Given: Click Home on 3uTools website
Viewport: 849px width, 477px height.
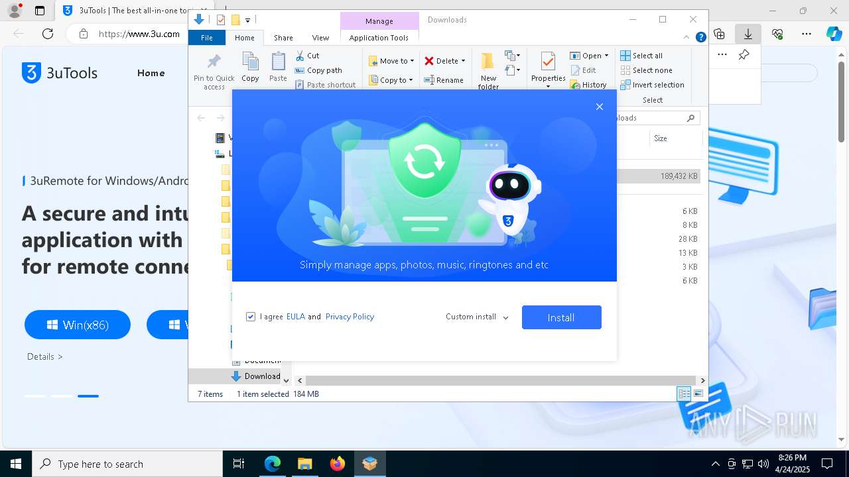Looking at the screenshot, I should tap(151, 73).
